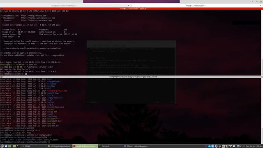Click the locks/ directory entry
The height and width of the screenshot is (148, 263).
click(51, 102)
